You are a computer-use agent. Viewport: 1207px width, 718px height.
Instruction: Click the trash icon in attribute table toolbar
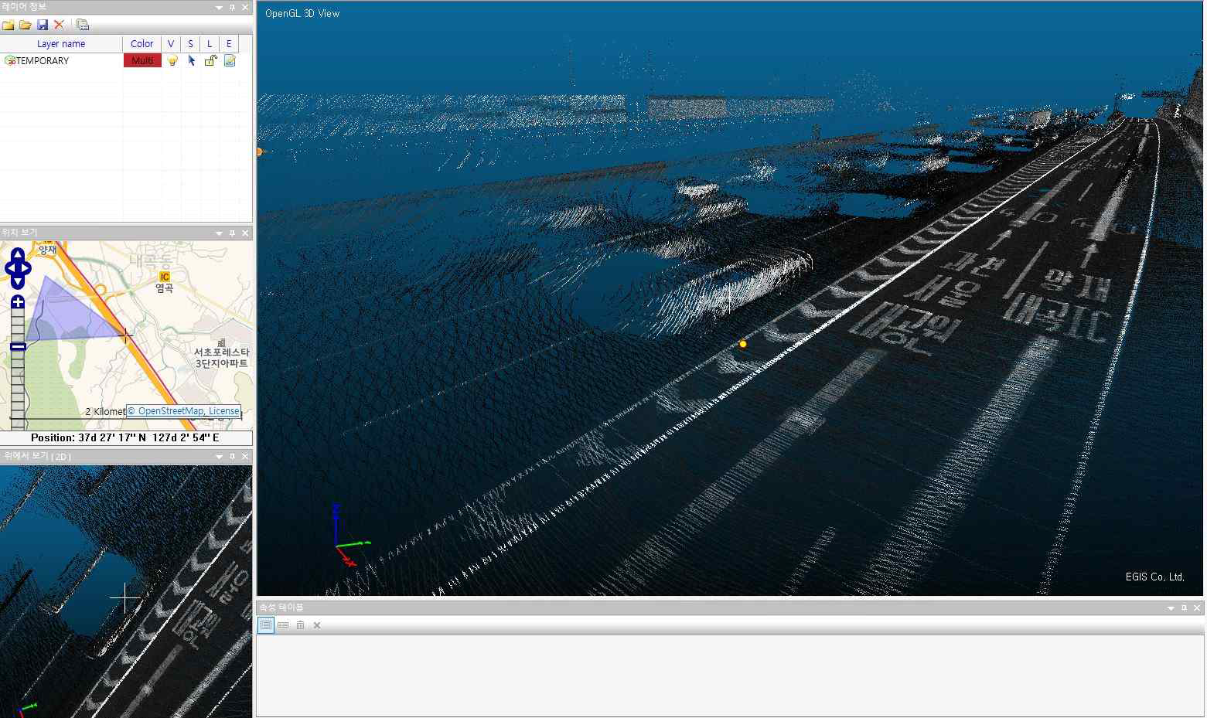(x=300, y=625)
